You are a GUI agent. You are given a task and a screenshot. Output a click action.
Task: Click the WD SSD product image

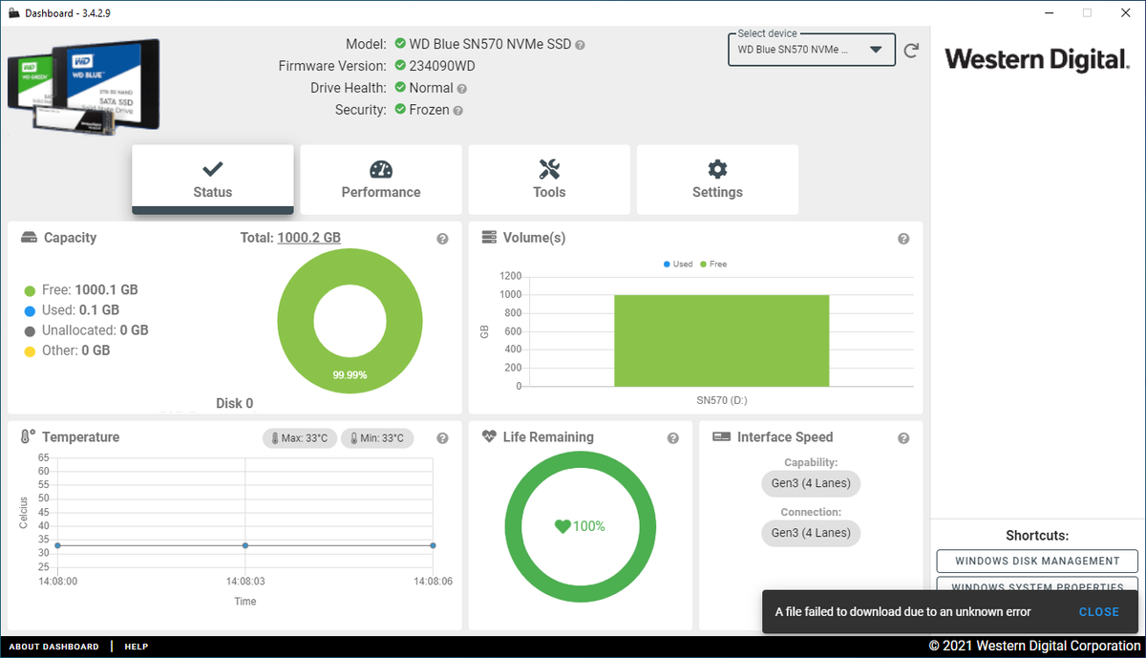pyautogui.click(x=84, y=86)
